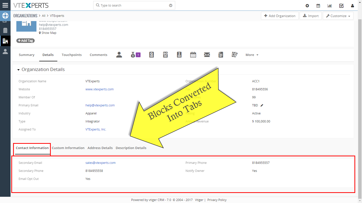Click the Fax value 818495556

tap(260, 89)
